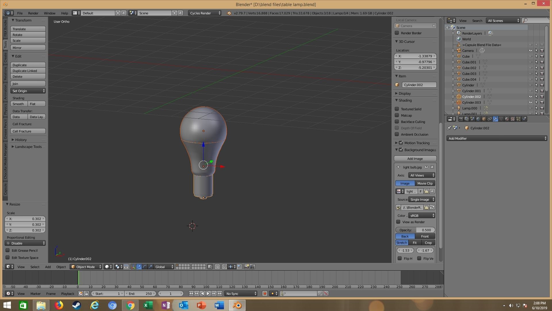Open the Constraints chain-link tab icon

tap(490, 119)
